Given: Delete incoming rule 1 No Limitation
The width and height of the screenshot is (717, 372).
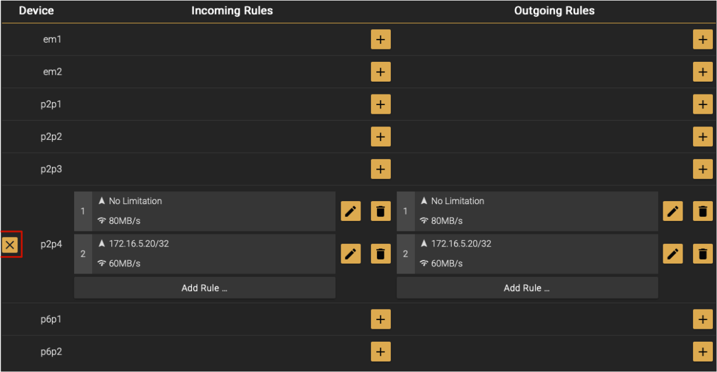Looking at the screenshot, I should pyautogui.click(x=380, y=211).
